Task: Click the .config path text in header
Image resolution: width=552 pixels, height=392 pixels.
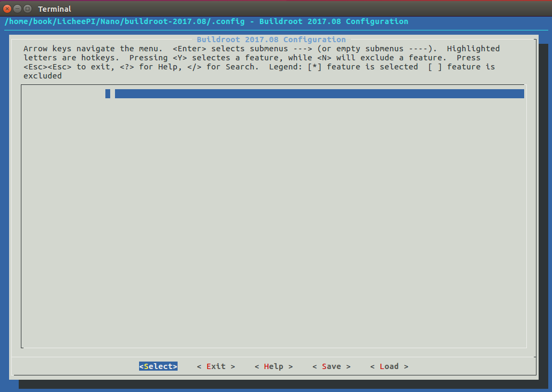Action: point(125,21)
